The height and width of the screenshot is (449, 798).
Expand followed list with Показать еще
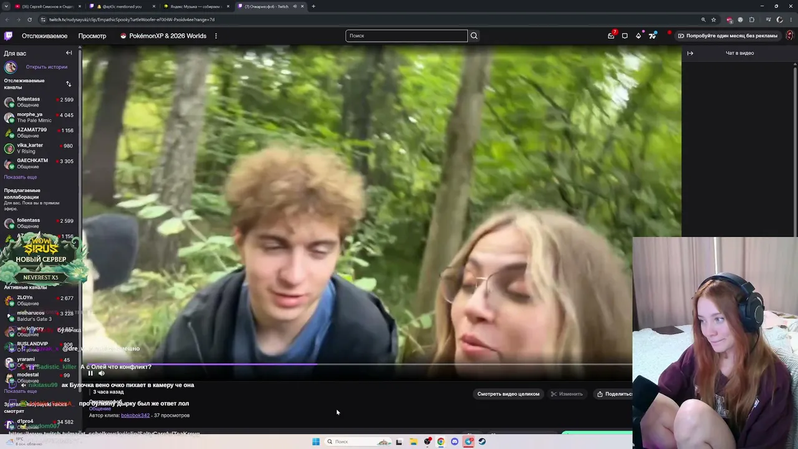(x=20, y=177)
